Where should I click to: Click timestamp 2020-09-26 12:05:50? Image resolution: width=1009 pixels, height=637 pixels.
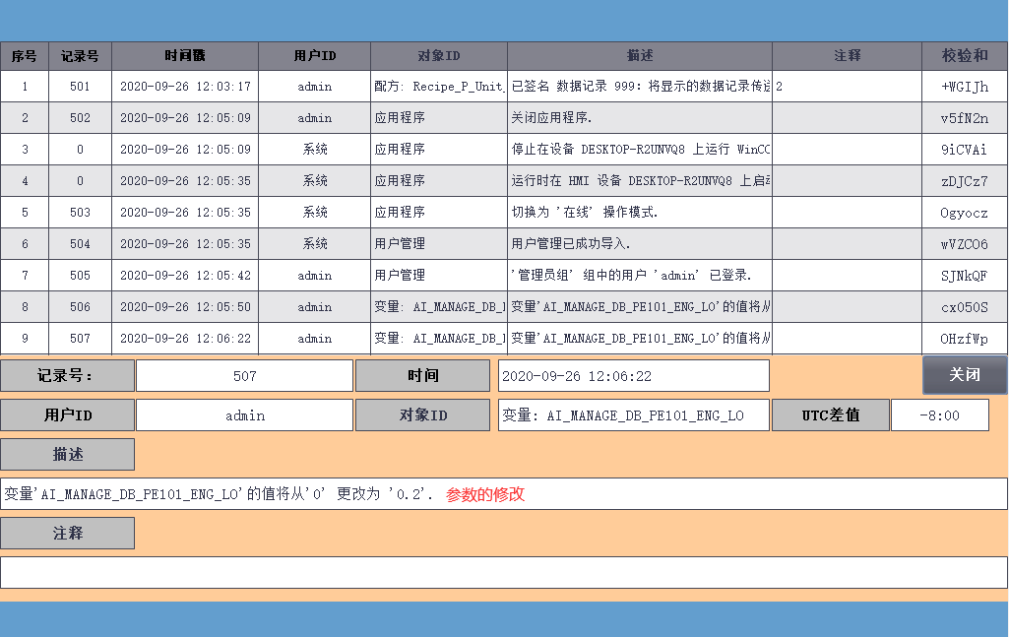185,307
